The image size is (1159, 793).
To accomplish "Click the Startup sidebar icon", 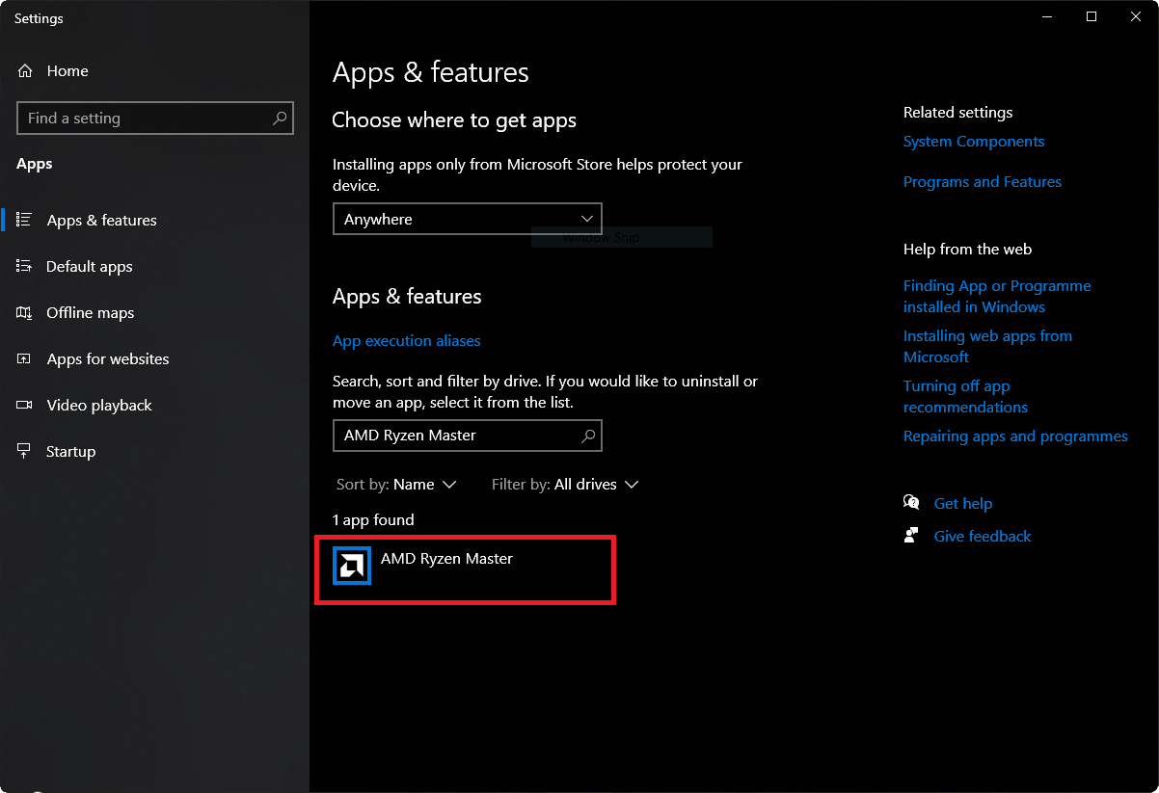I will coord(24,451).
